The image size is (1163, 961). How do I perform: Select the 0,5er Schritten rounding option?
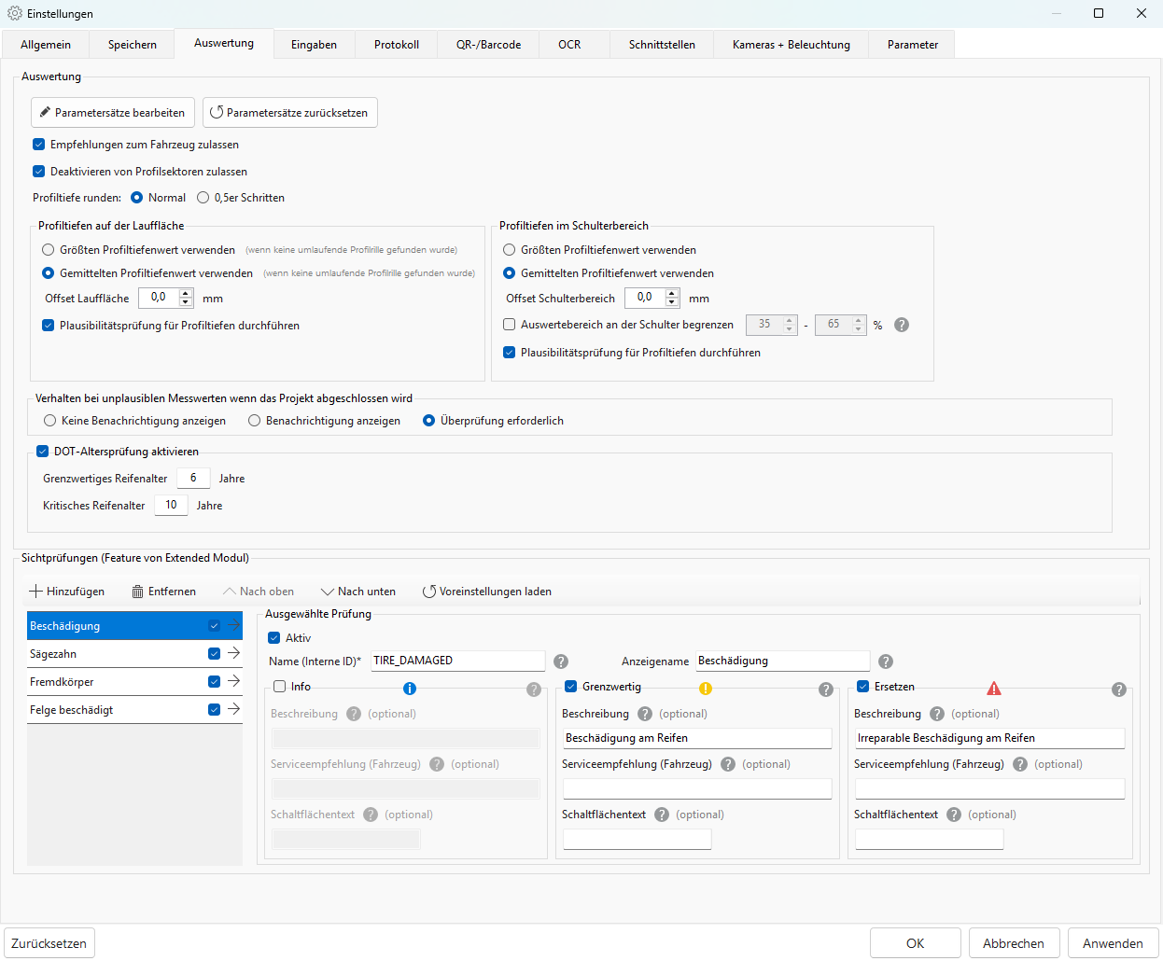point(203,198)
